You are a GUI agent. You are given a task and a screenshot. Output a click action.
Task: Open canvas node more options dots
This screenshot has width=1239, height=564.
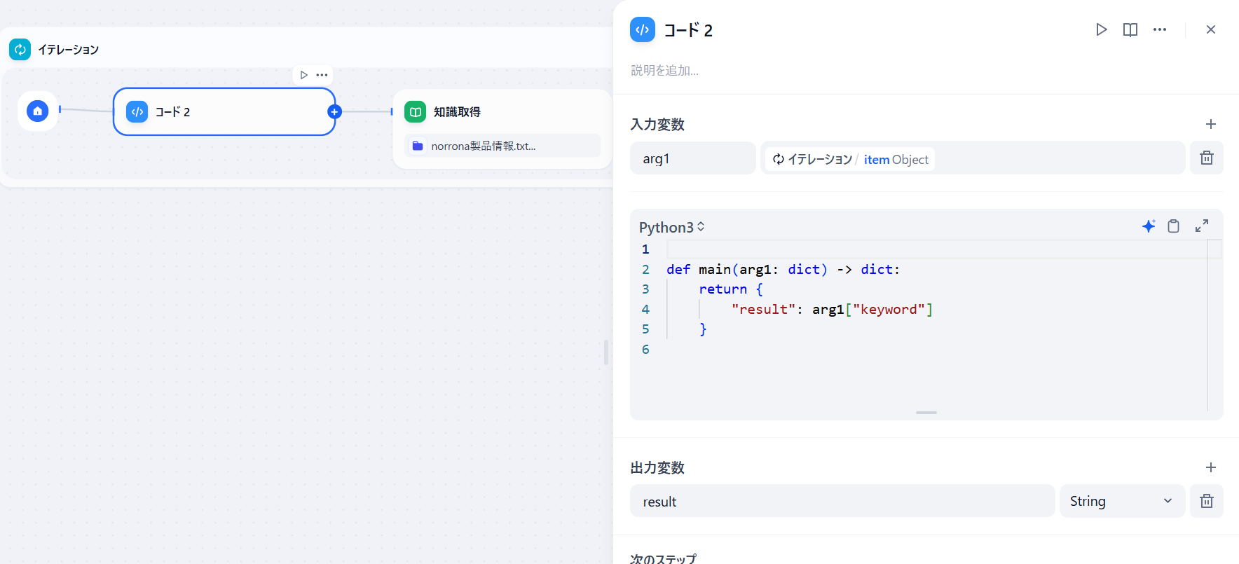[x=322, y=75]
